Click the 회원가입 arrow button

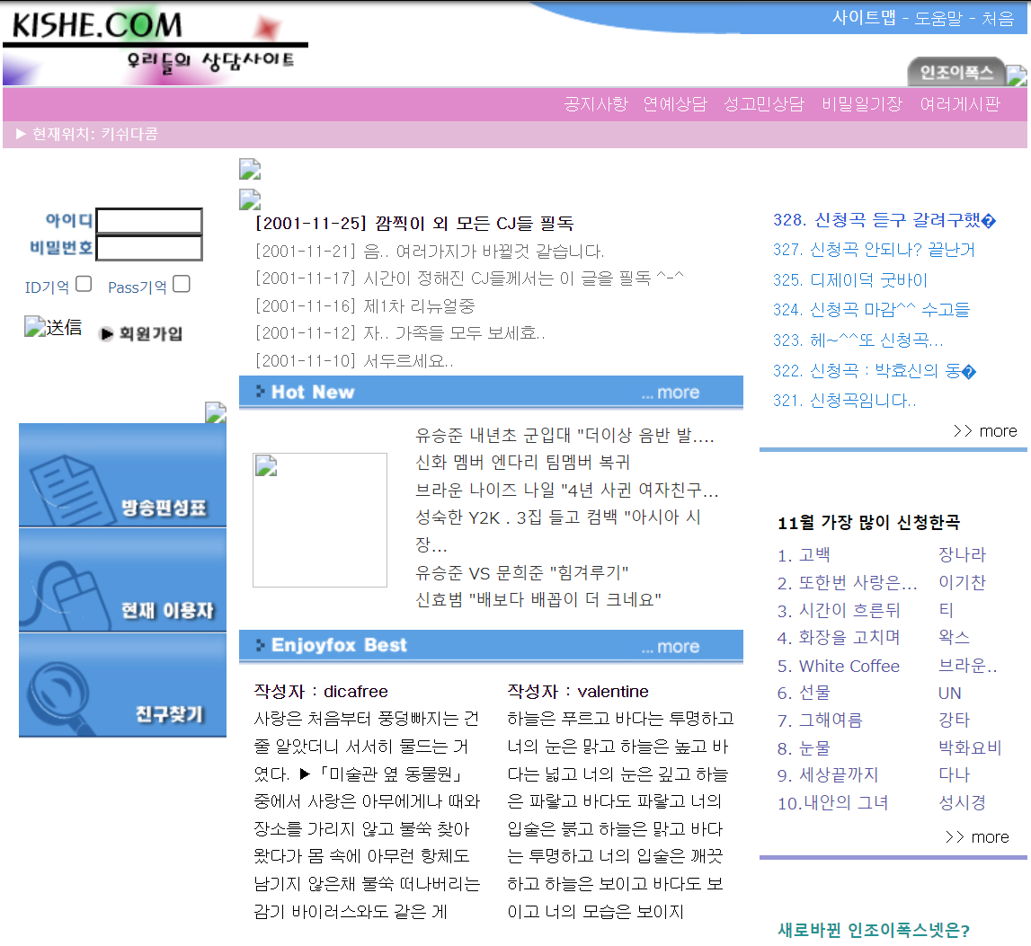141,333
